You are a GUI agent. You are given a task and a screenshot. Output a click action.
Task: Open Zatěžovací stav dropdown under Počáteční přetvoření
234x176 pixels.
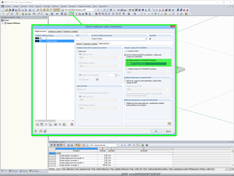121,58
